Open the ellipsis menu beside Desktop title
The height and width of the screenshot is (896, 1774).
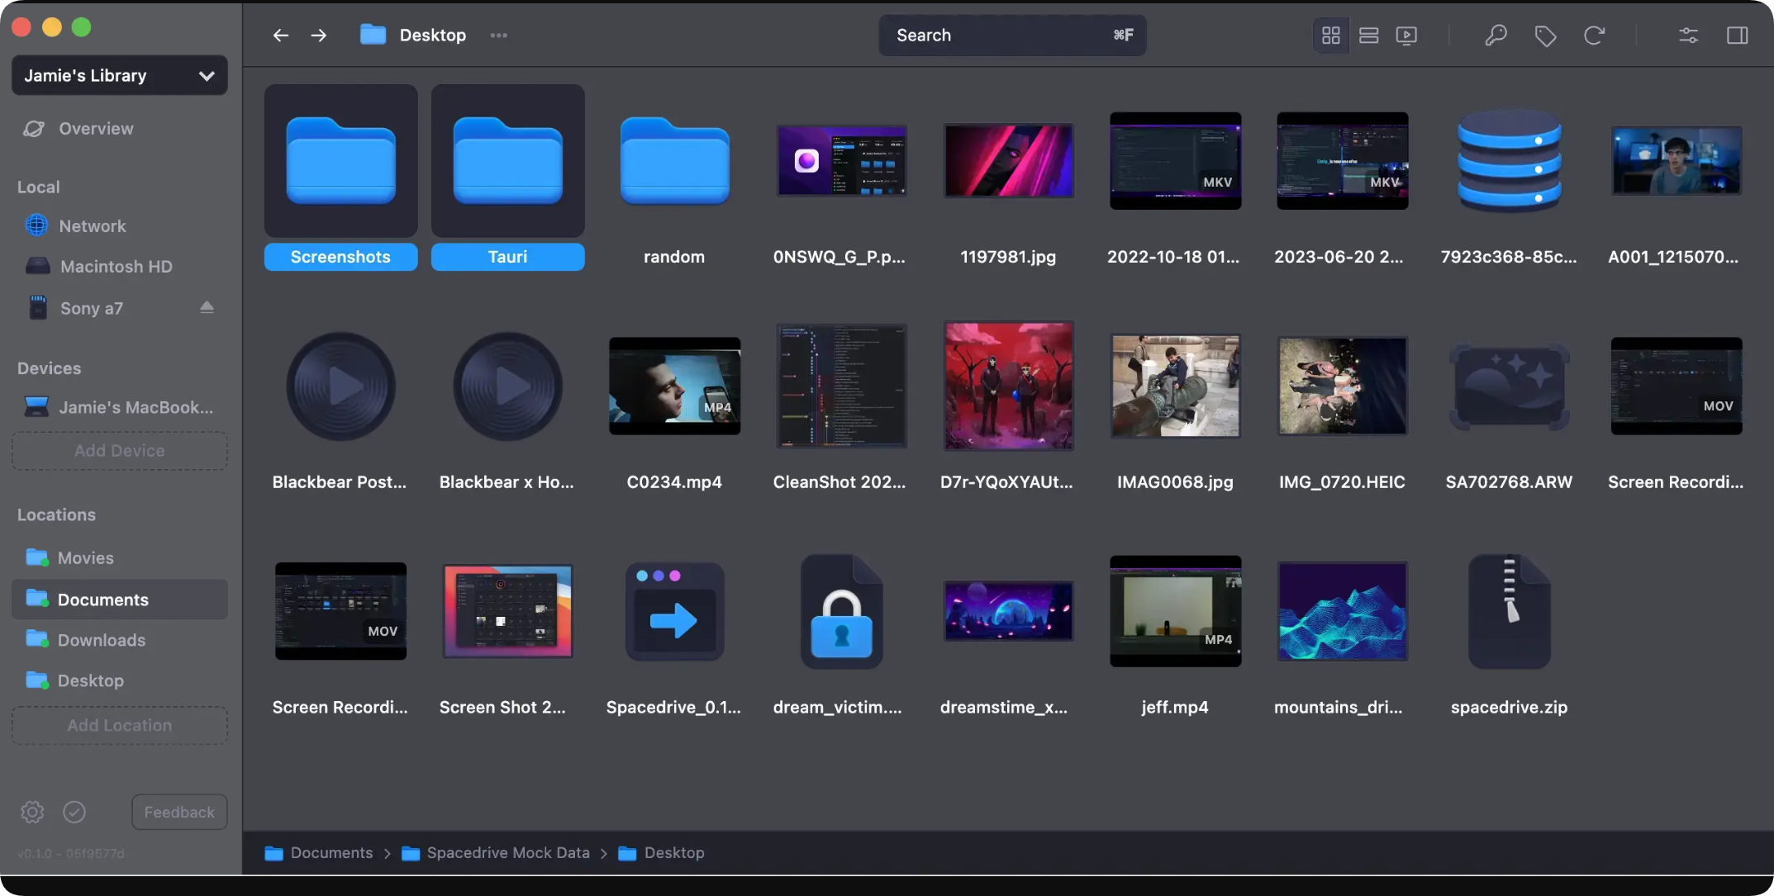click(x=498, y=36)
